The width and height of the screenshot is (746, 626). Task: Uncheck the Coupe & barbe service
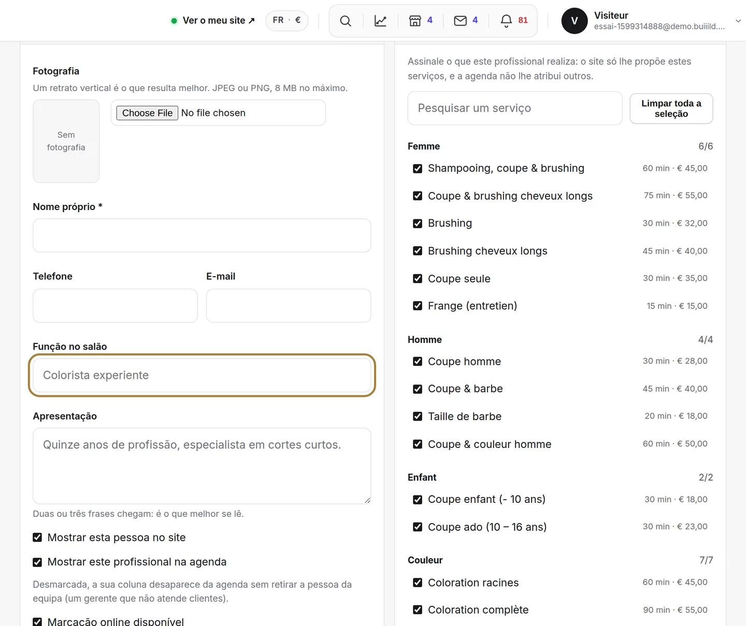[x=418, y=389]
